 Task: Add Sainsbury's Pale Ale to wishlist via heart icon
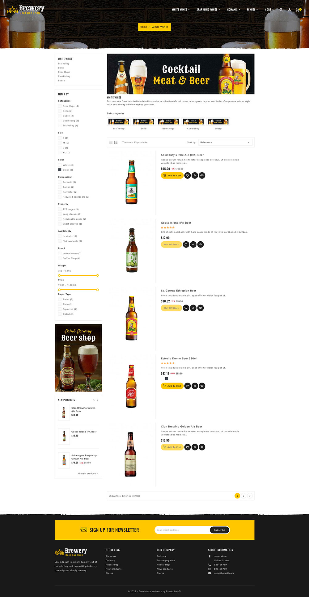[187, 175]
